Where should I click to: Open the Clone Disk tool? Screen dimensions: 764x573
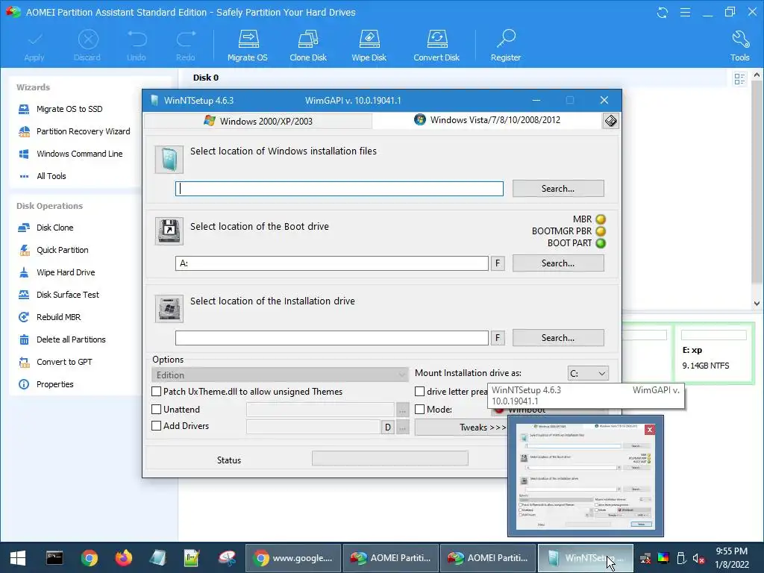(308, 45)
